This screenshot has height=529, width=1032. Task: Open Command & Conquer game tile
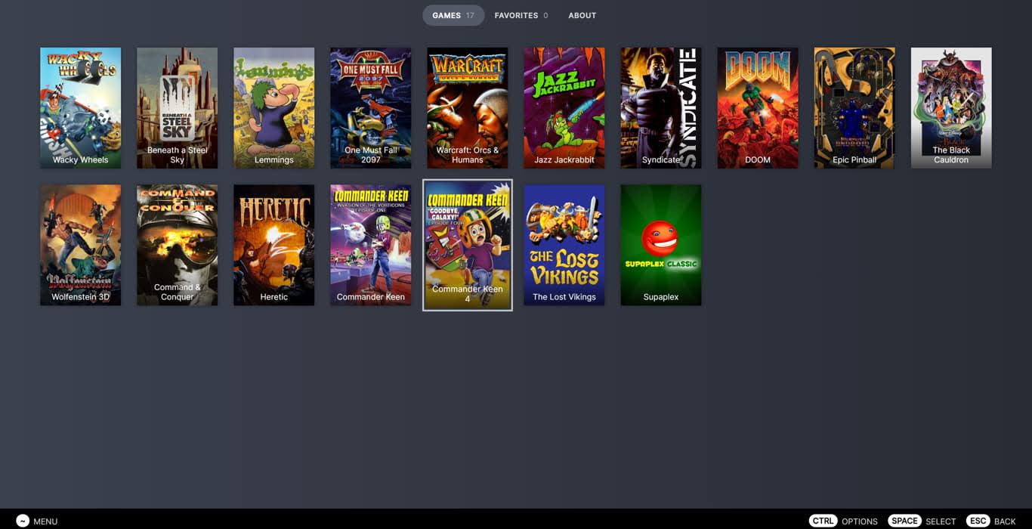pyautogui.click(x=177, y=245)
